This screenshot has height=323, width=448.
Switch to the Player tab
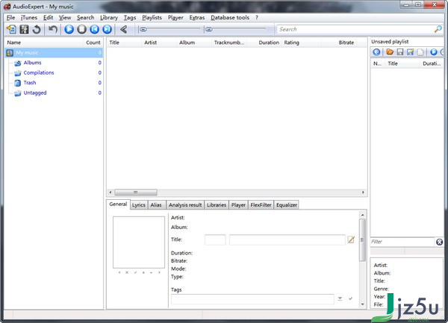click(x=238, y=205)
